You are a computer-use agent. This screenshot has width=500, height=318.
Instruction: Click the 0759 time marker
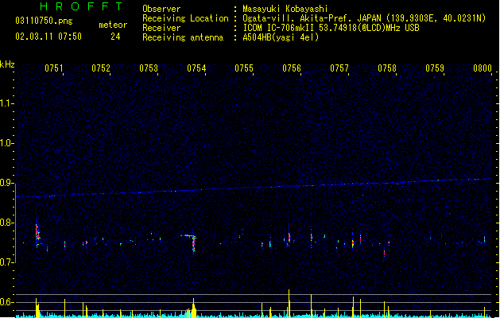click(435, 68)
